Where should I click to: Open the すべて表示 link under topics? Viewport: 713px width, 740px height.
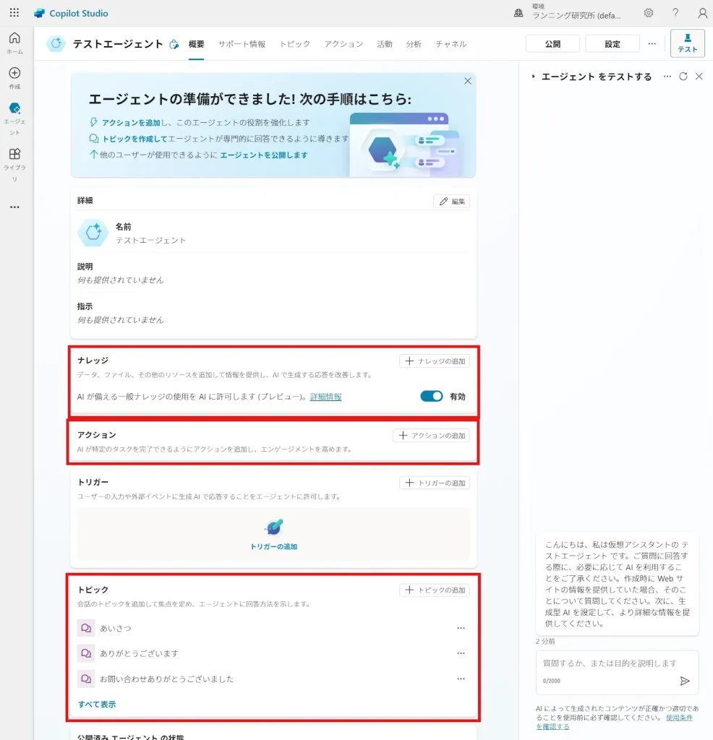[97, 704]
